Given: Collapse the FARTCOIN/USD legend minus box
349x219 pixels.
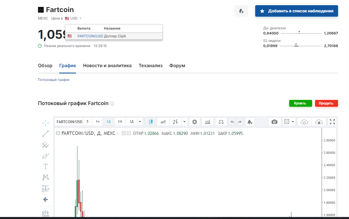Looking at the screenshot, I should (58, 133).
